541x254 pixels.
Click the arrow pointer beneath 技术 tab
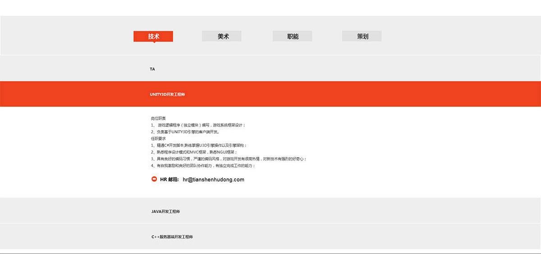[x=153, y=42]
